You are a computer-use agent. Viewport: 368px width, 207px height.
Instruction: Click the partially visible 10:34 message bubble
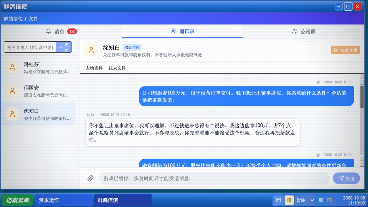coord(246,163)
